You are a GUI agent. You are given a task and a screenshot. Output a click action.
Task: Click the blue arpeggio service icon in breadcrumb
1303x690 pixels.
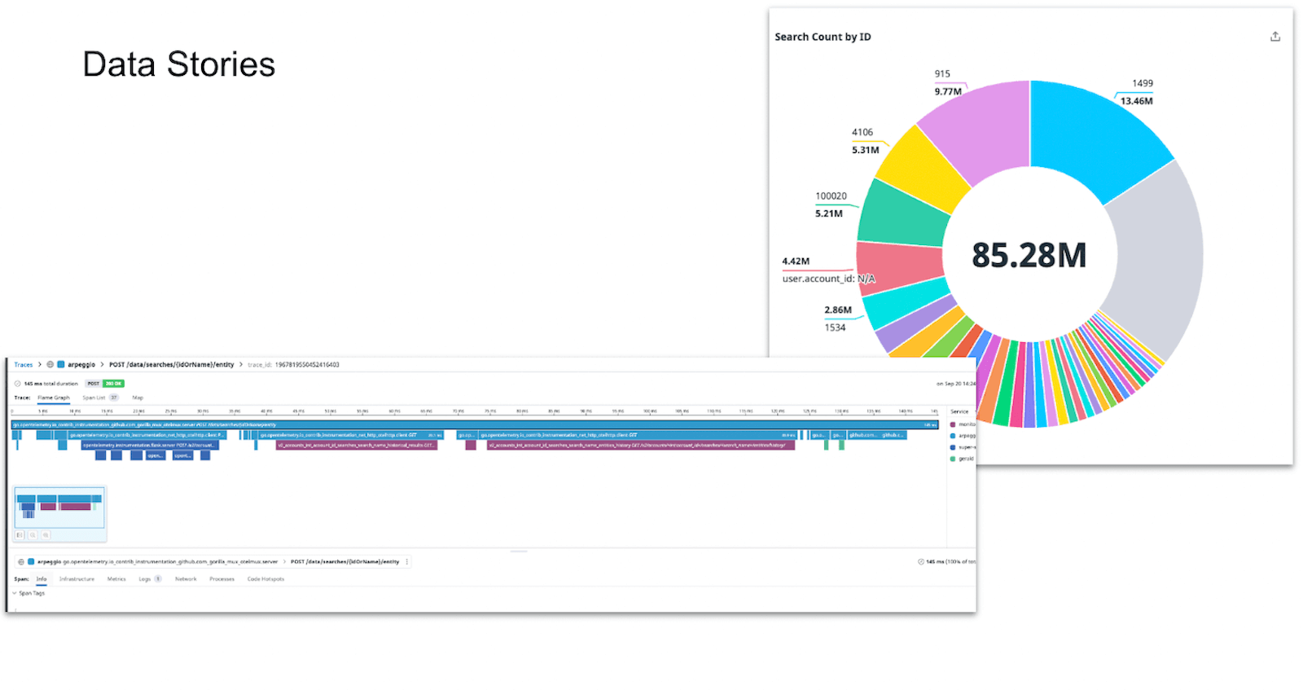pyautogui.click(x=61, y=365)
